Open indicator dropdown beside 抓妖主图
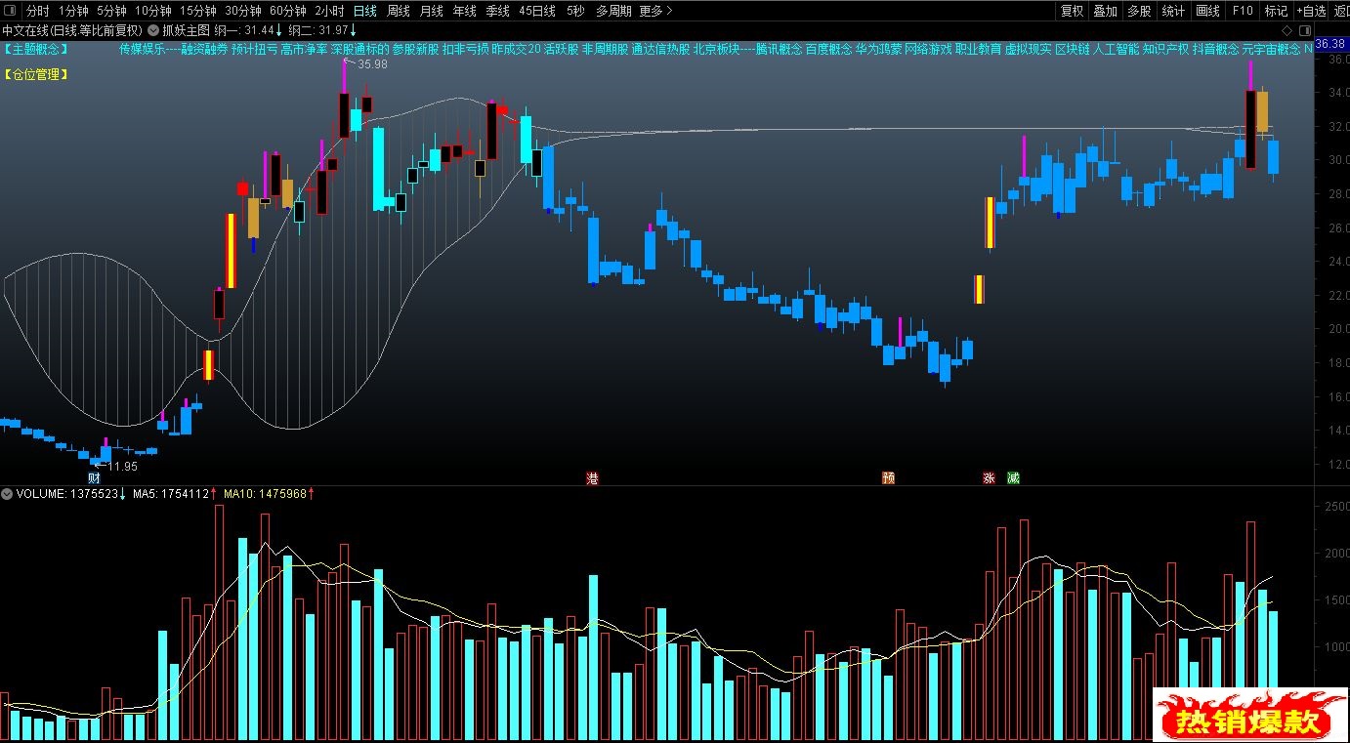The height and width of the screenshot is (743, 1350). click(x=153, y=29)
